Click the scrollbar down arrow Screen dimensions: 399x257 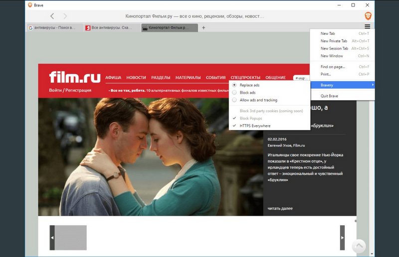(x=372, y=254)
